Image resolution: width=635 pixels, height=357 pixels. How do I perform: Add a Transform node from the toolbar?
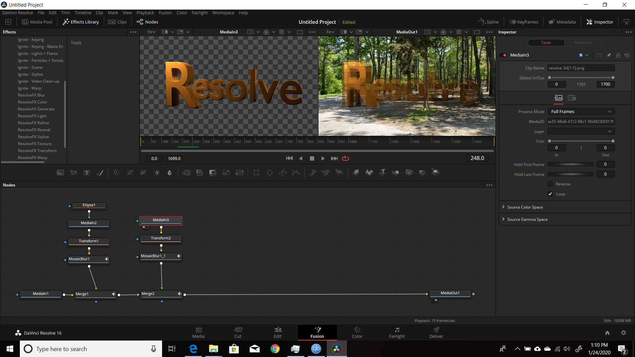[239, 173]
